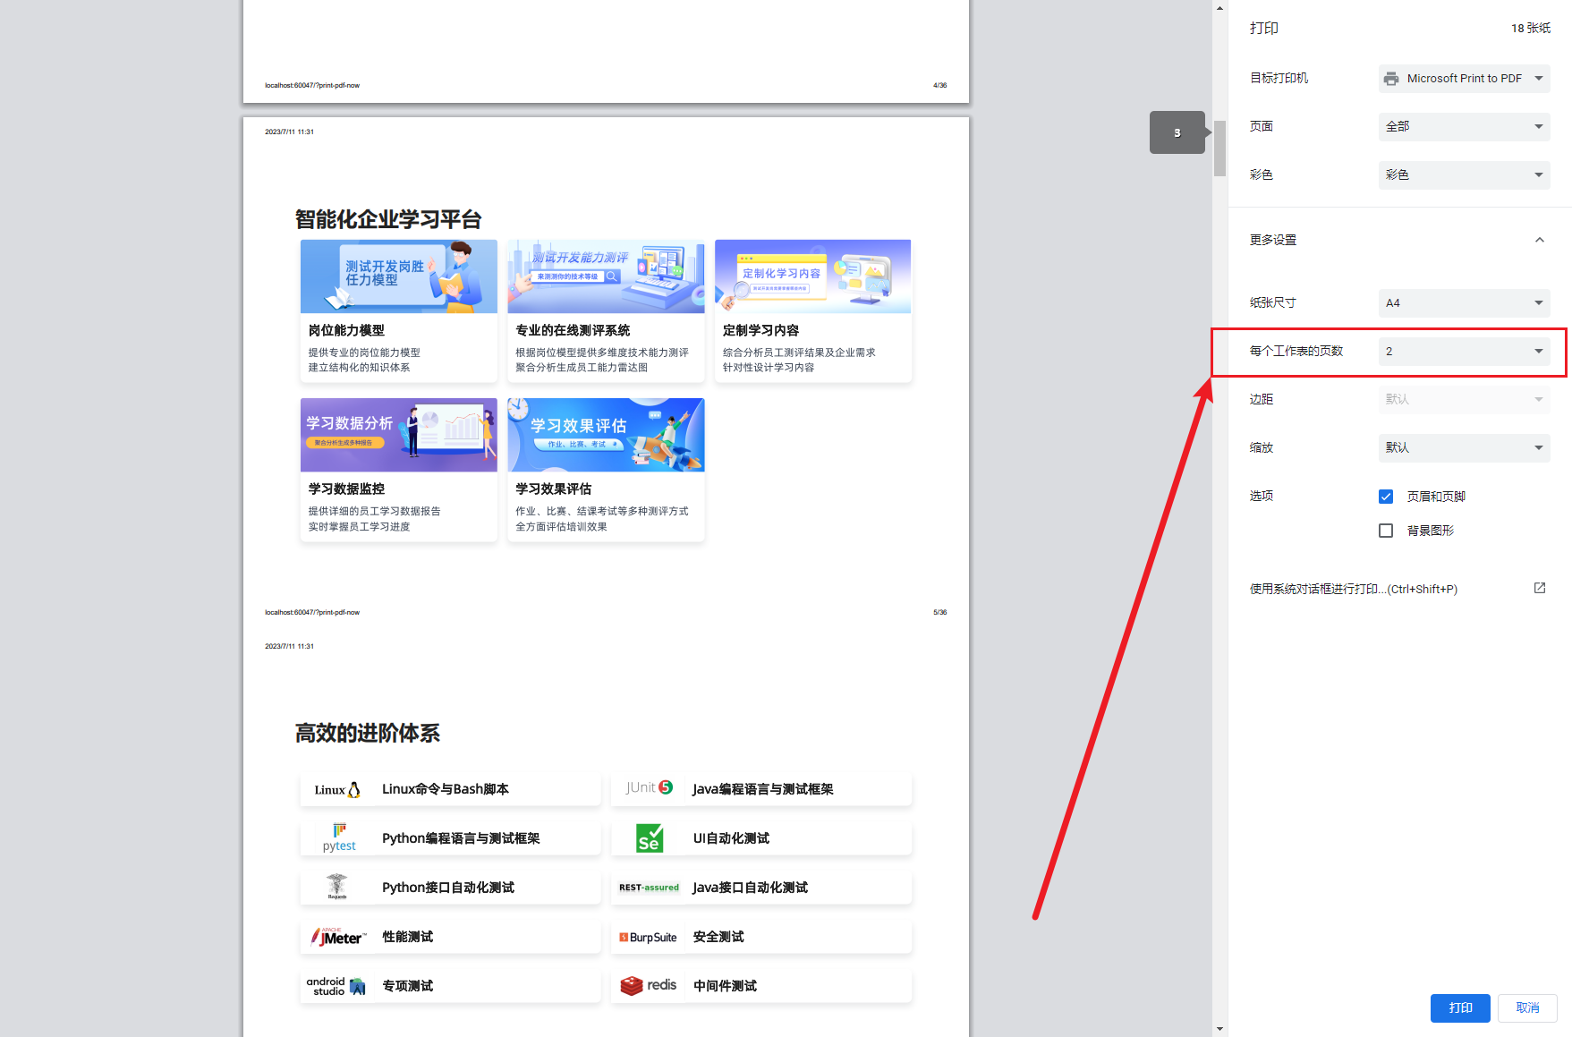Image resolution: width=1572 pixels, height=1037 pixels.
Task: Click the Android Studio logo icon
Action: [336, 986]
